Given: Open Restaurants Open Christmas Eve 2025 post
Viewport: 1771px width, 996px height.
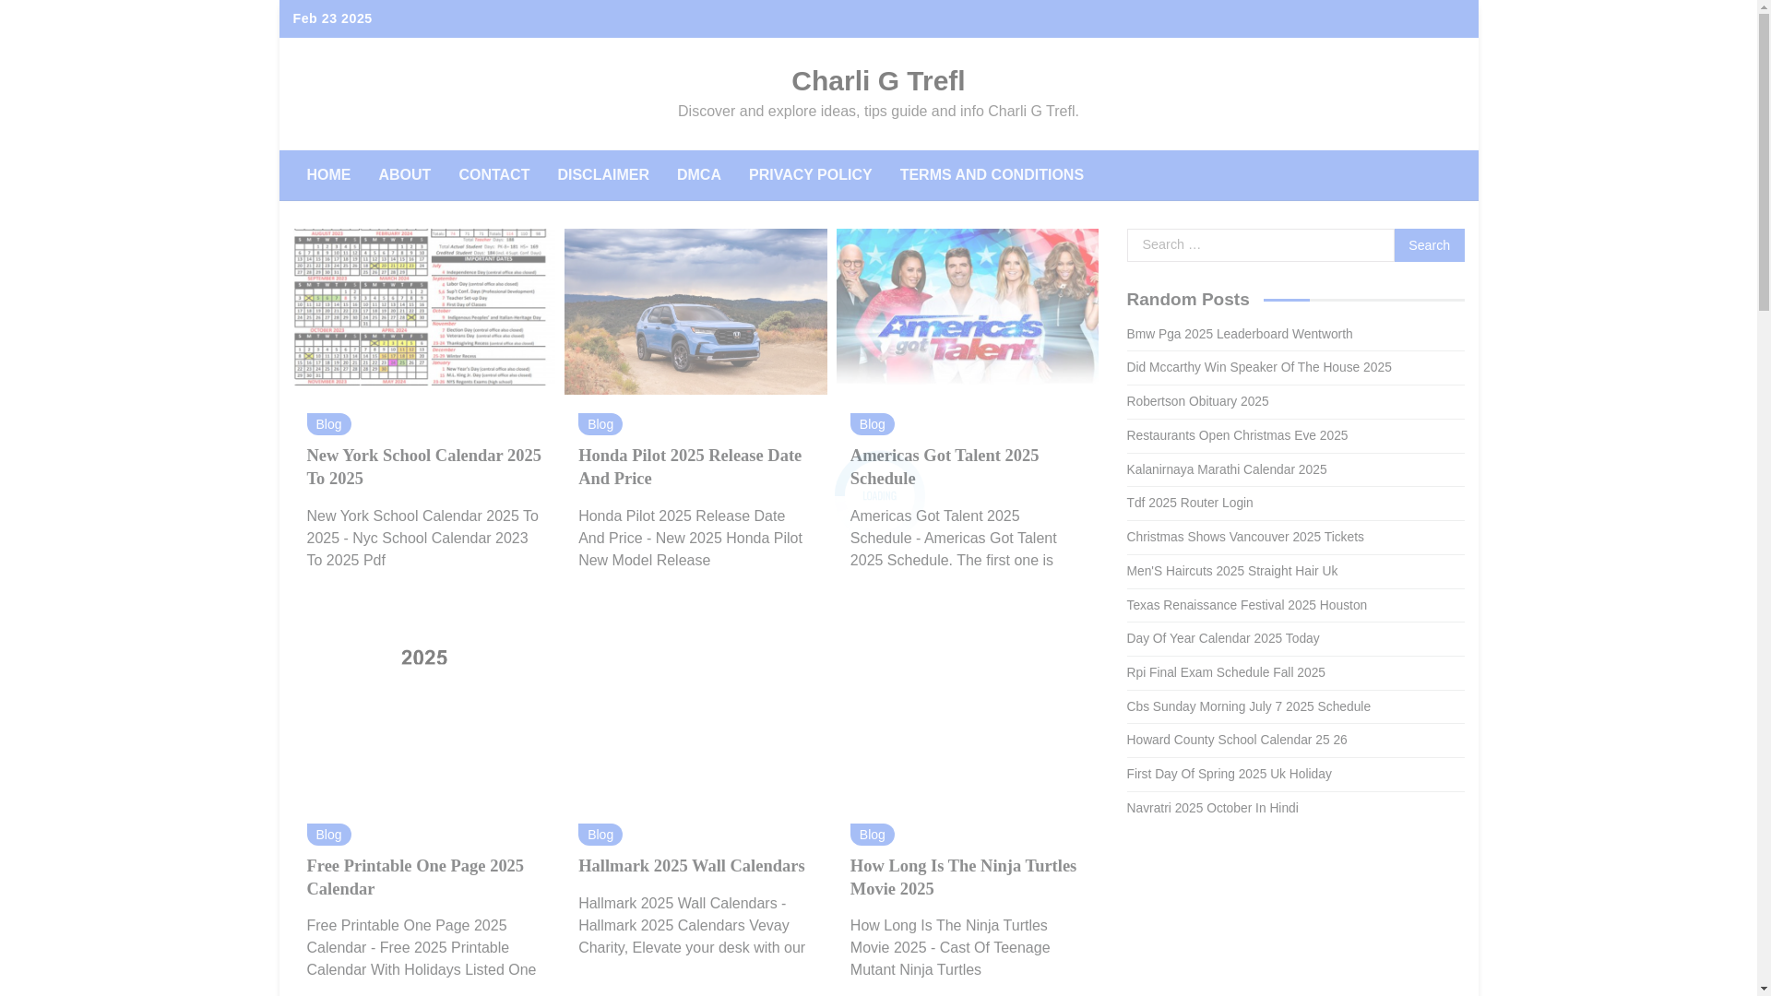Looking at the screenshot, I should [x=1237, y=435].
